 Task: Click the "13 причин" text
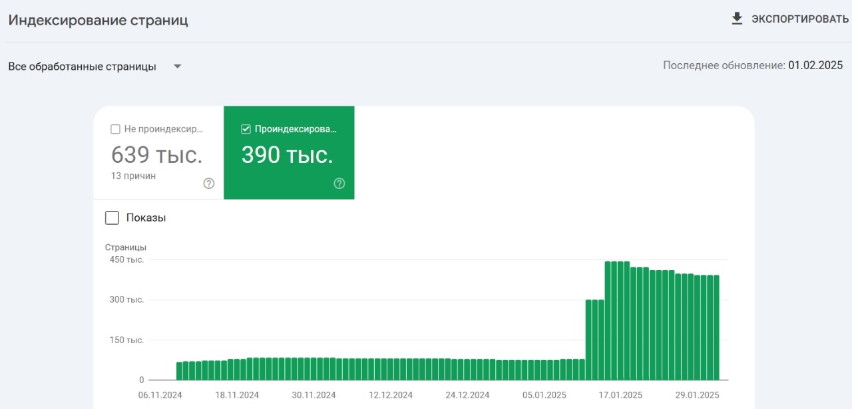(133, 176)
